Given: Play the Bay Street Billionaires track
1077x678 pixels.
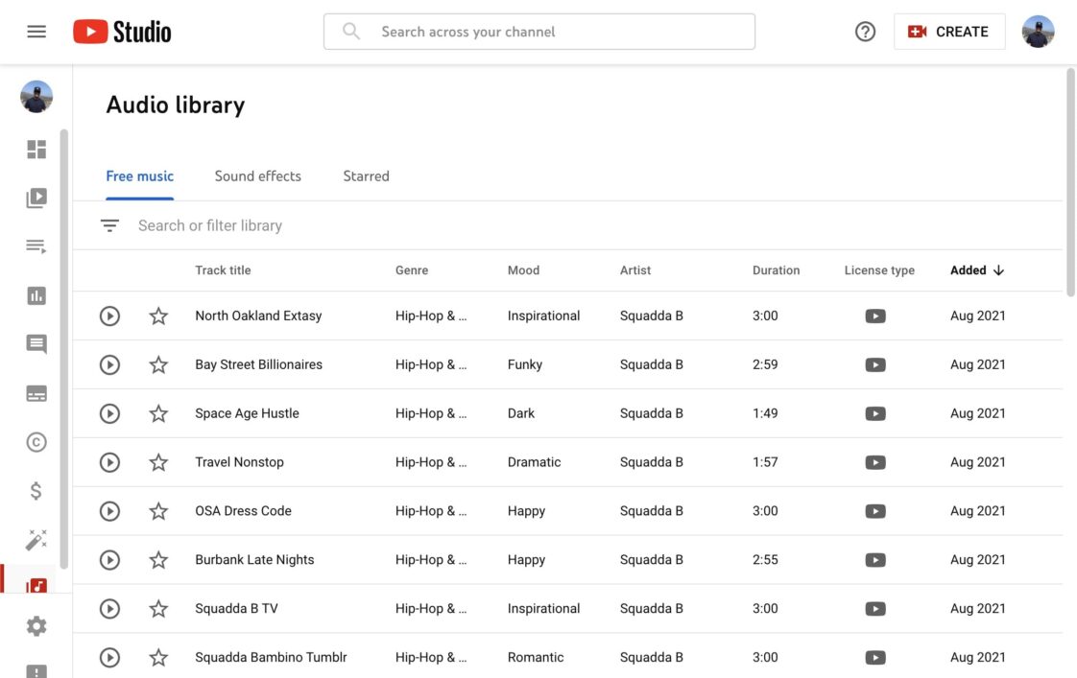Looking at the screenshot, I should (108, 363).
